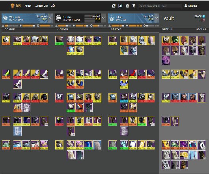Select the first gauntlets in the Vault

pyautogui.click(x=166, y=74)
